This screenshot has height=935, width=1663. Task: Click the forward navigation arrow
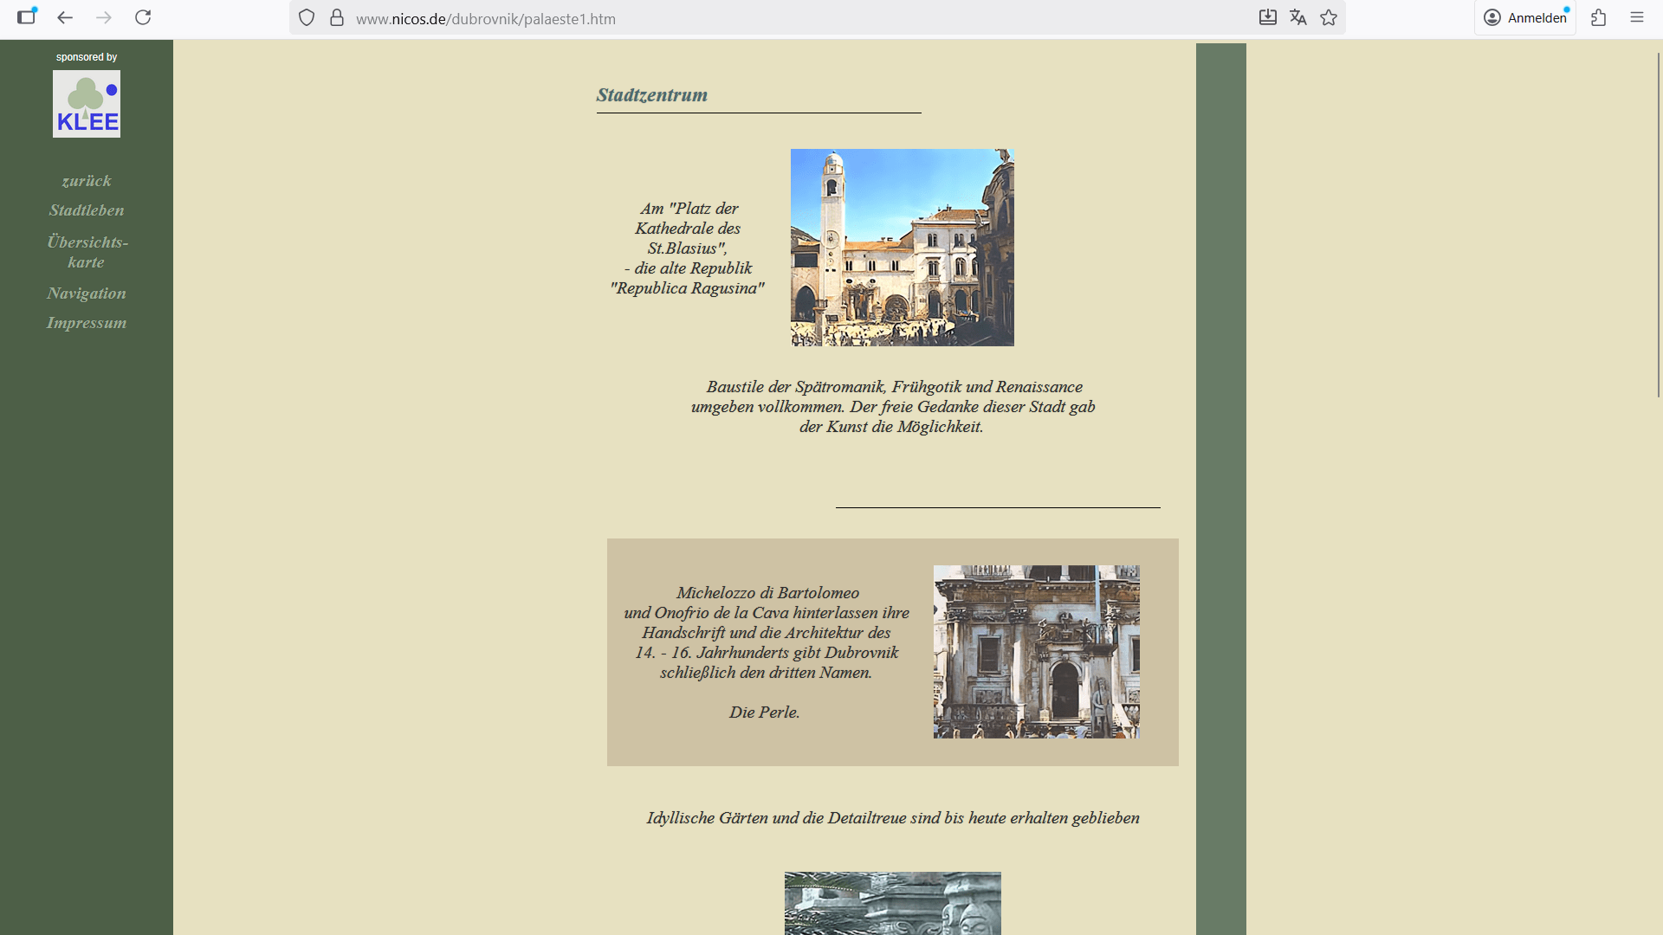pos(104,17)
